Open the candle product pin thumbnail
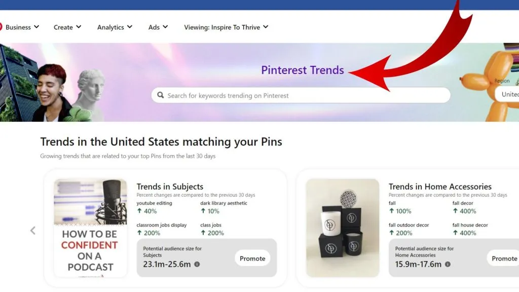Viewport: 519px width, 292px height. coord(343,228)
